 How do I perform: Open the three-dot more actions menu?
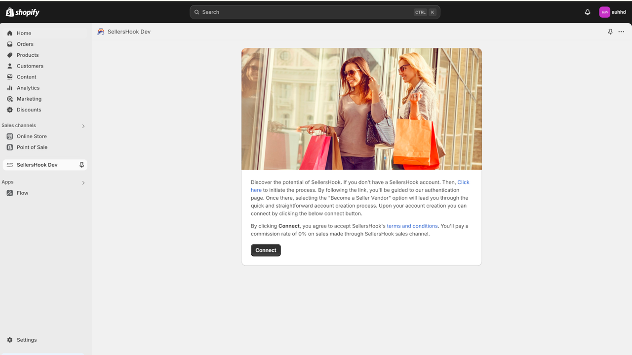coord(621,32)
